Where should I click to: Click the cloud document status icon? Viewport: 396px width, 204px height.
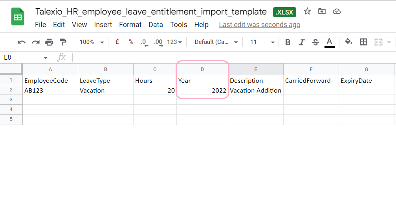(x=337, y=11)
